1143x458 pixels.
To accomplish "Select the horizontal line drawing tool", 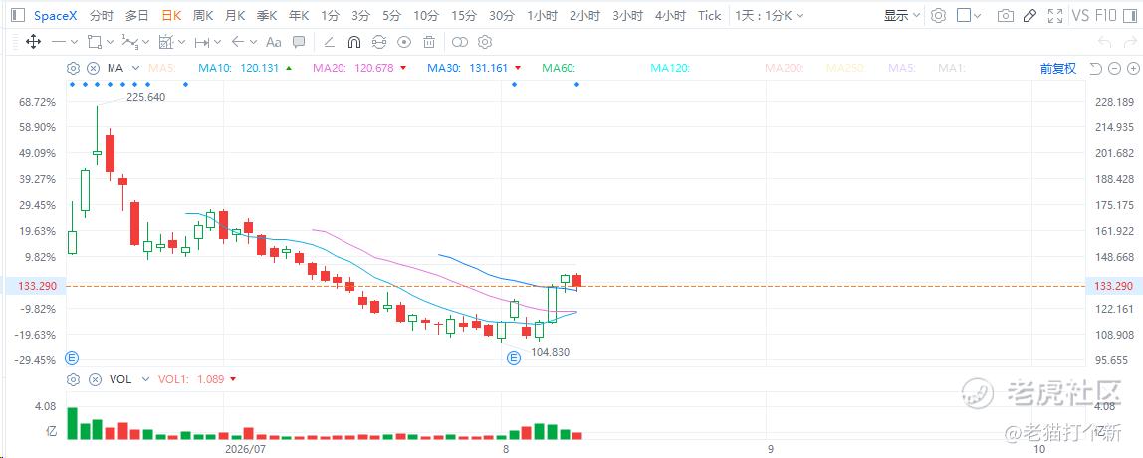I will click(59, 42).
